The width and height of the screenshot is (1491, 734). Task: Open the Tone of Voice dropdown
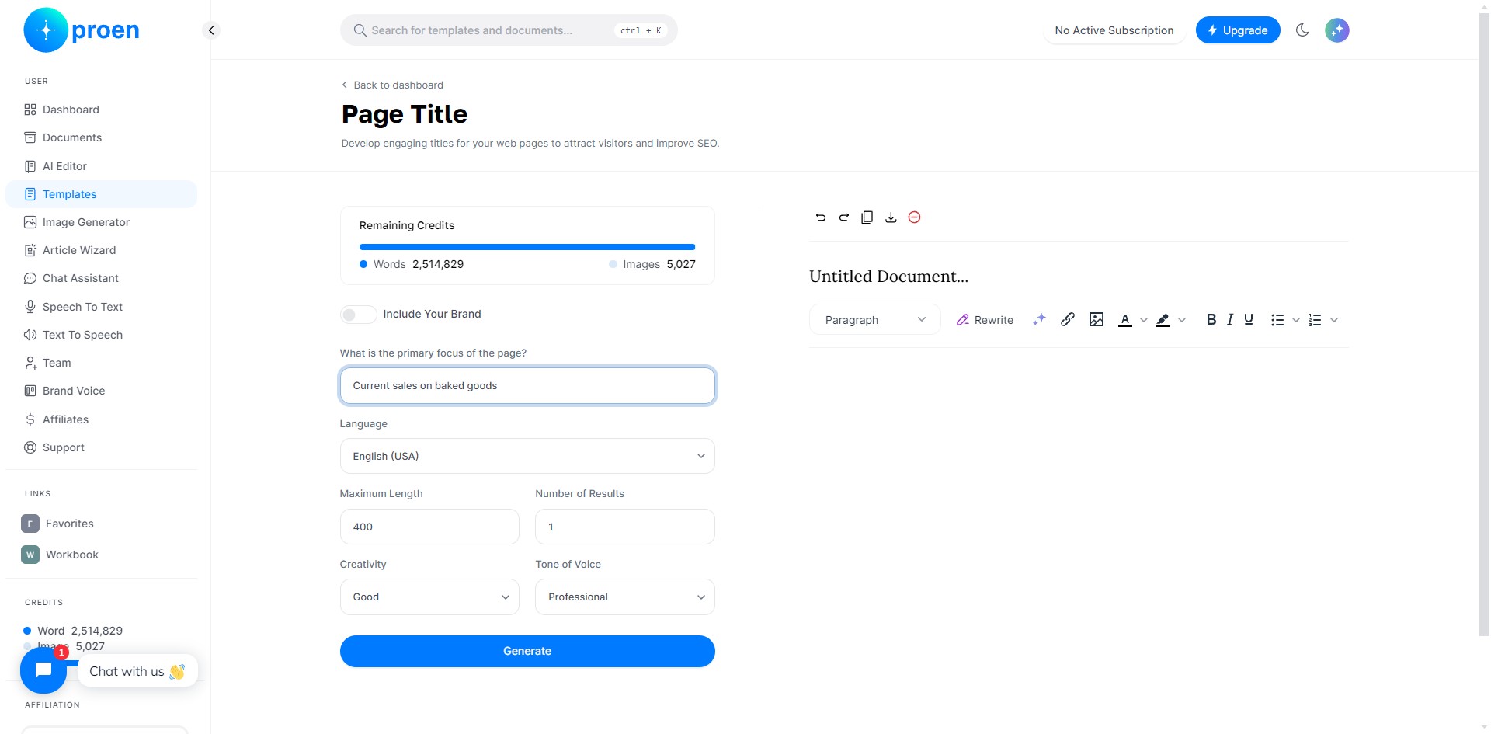[624, 597]
